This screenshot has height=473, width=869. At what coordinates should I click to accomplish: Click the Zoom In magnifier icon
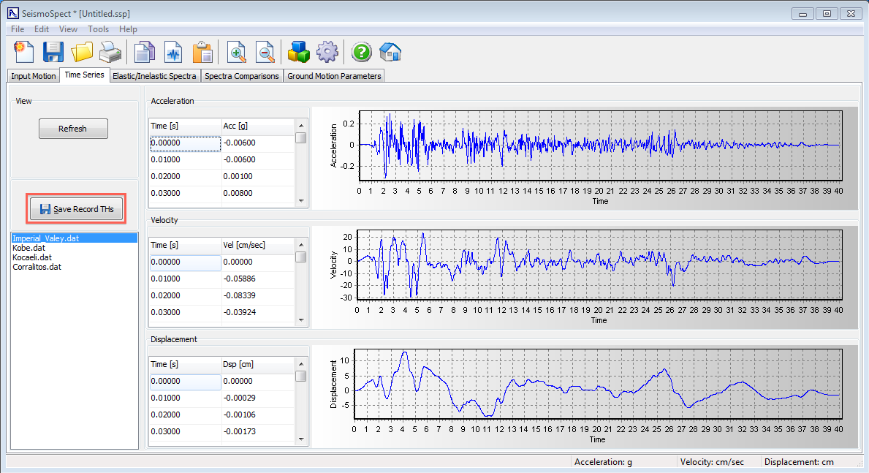[x=237, y=52]
